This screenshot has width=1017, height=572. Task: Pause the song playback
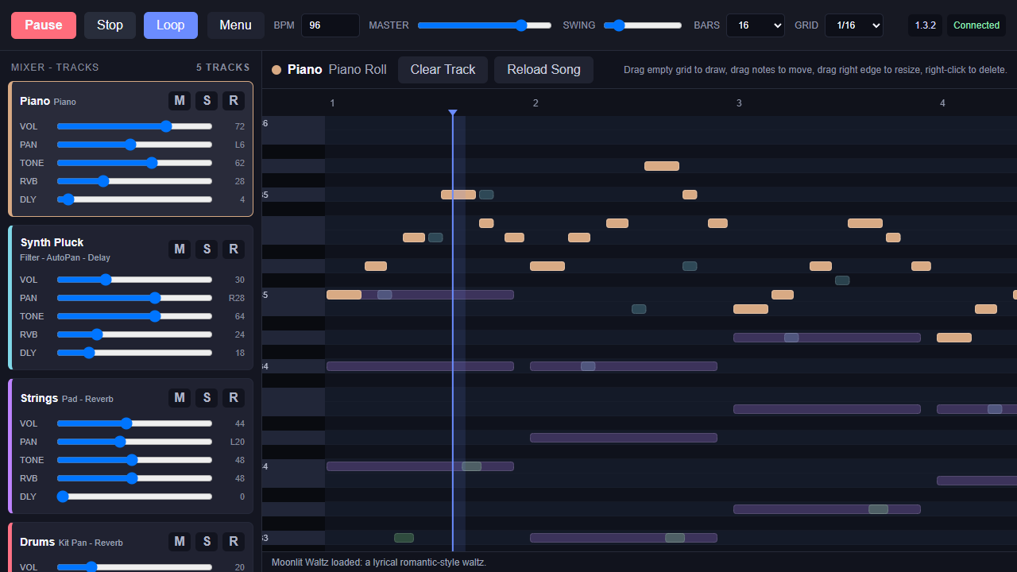[x=44, y=25]
